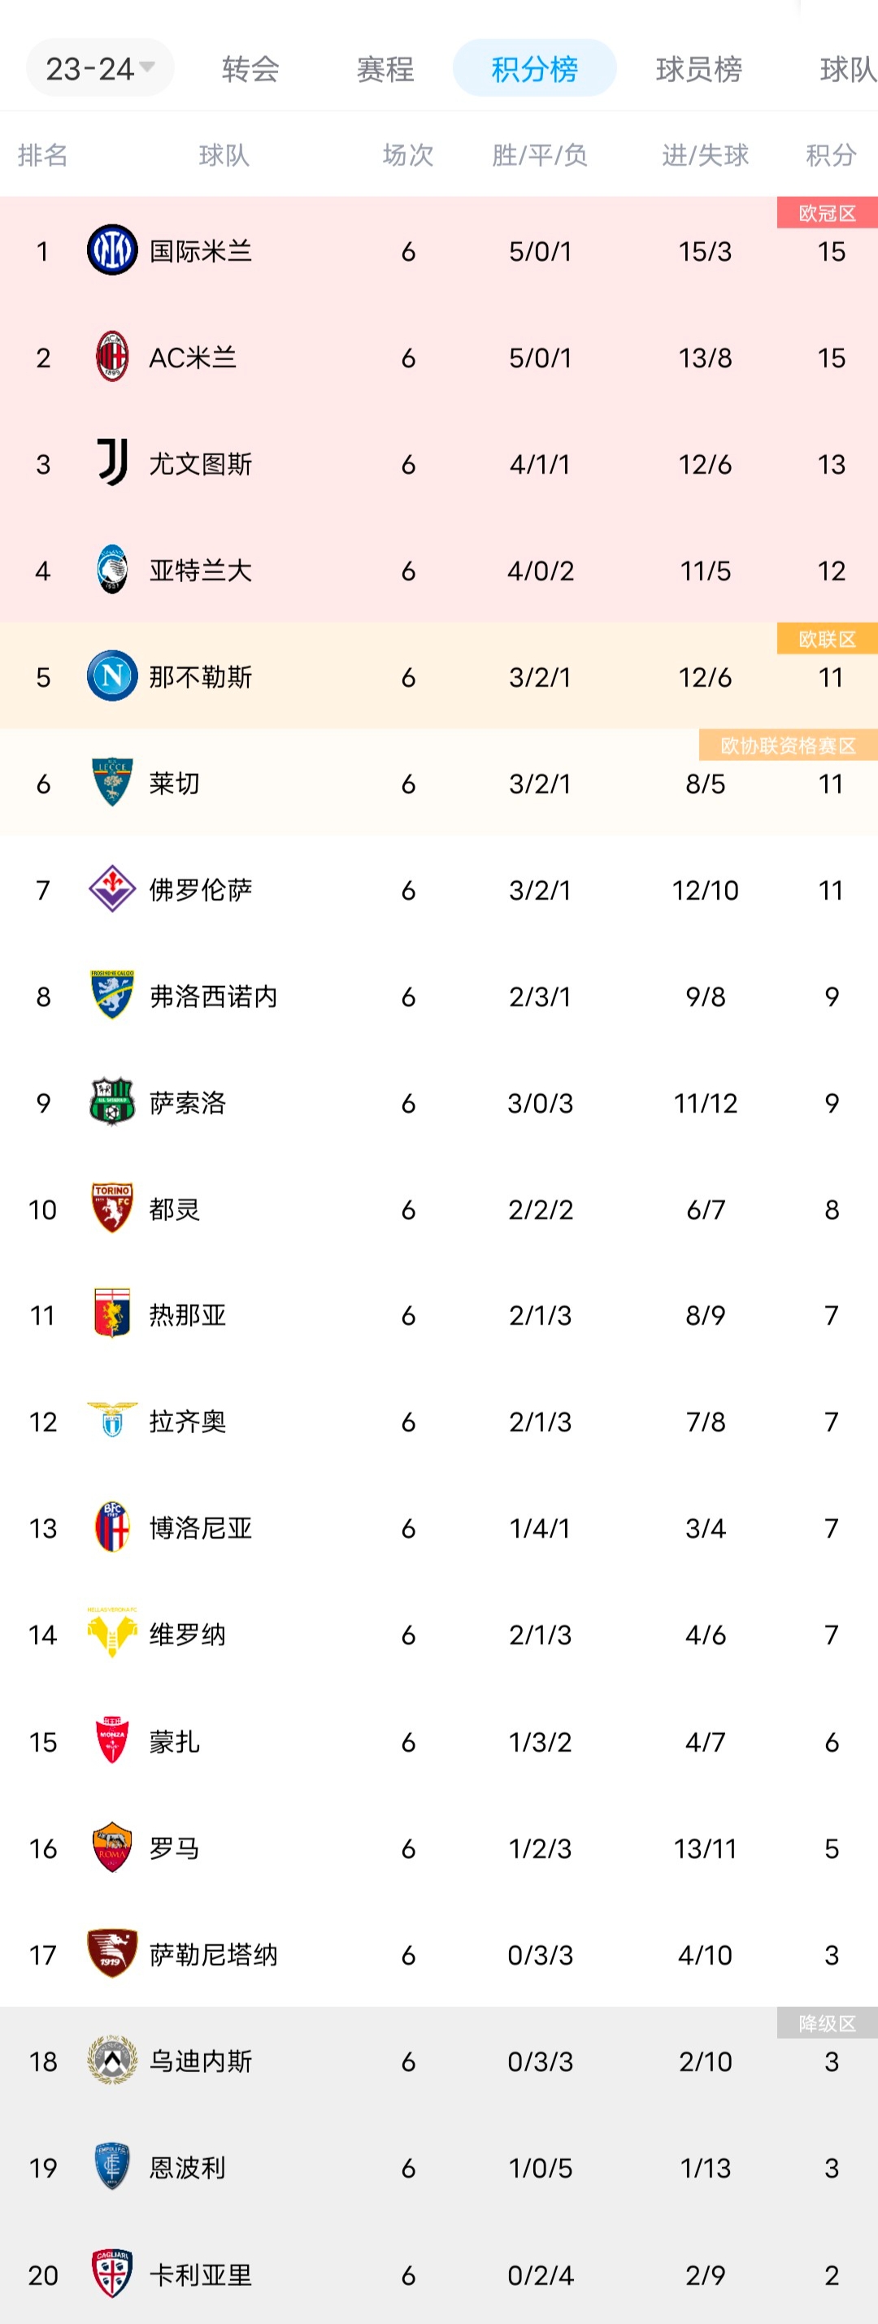
Task: Tap the Juventus logo icon
Action: pyautogui.click(x=112, y=463)
